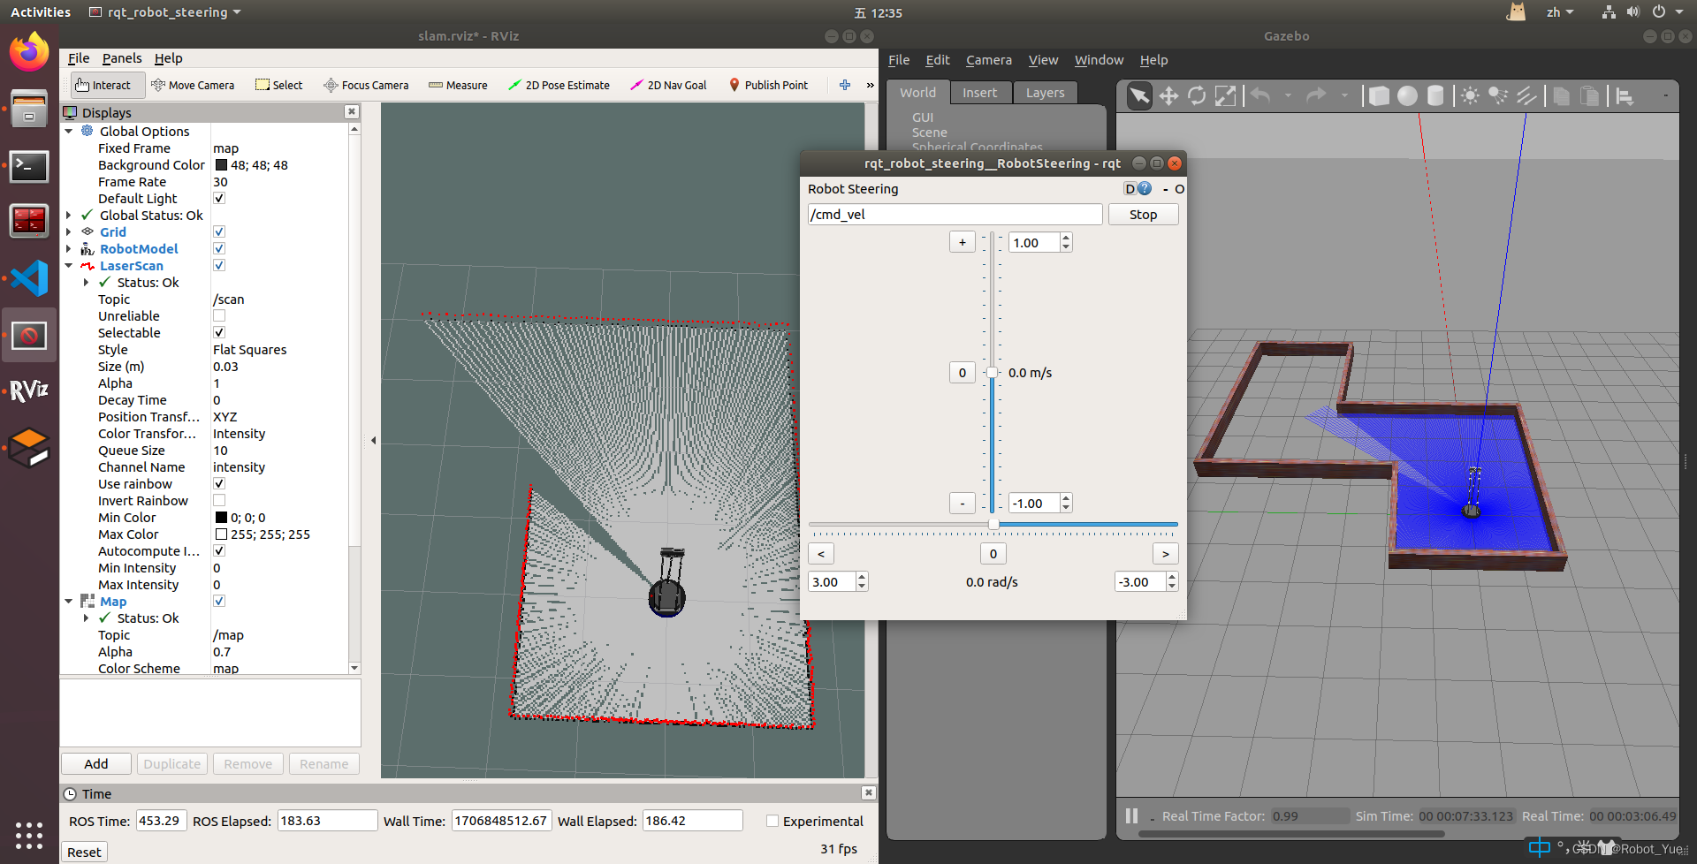Toggle Use rainbow checkbox
The image size is (1697, 864).
pos(219,483)
